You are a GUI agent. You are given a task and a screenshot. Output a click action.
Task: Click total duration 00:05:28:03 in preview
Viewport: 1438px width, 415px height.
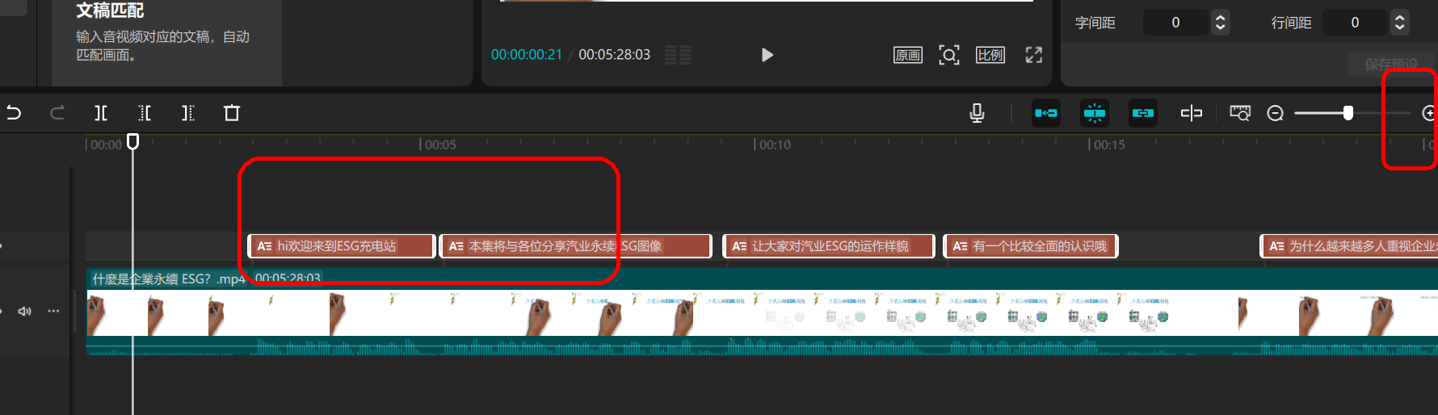tap(614, 55)
